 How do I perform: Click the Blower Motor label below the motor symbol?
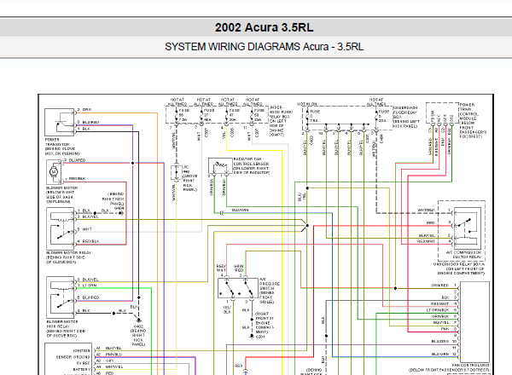coord(61,194)
